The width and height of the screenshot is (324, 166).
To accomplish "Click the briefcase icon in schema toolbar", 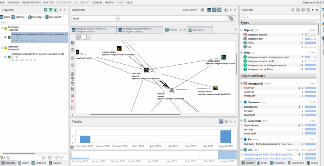I will click(72, 74).
